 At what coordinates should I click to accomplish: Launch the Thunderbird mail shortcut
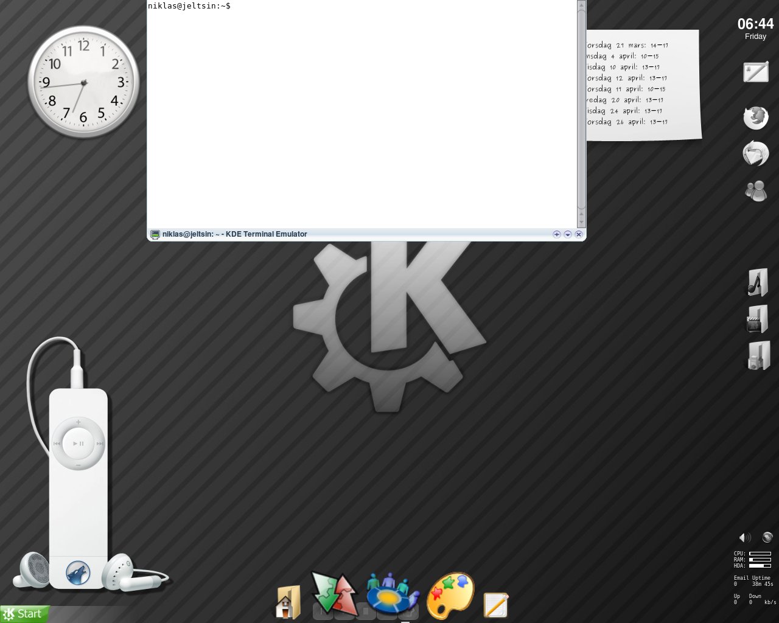pos(756,153)
